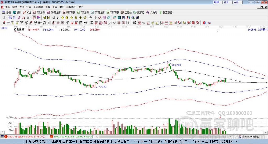This screenshot has height=144, width=268.
Task: Click the Shenzhen index 10822.09 status entry
Action: click(71, 137)
